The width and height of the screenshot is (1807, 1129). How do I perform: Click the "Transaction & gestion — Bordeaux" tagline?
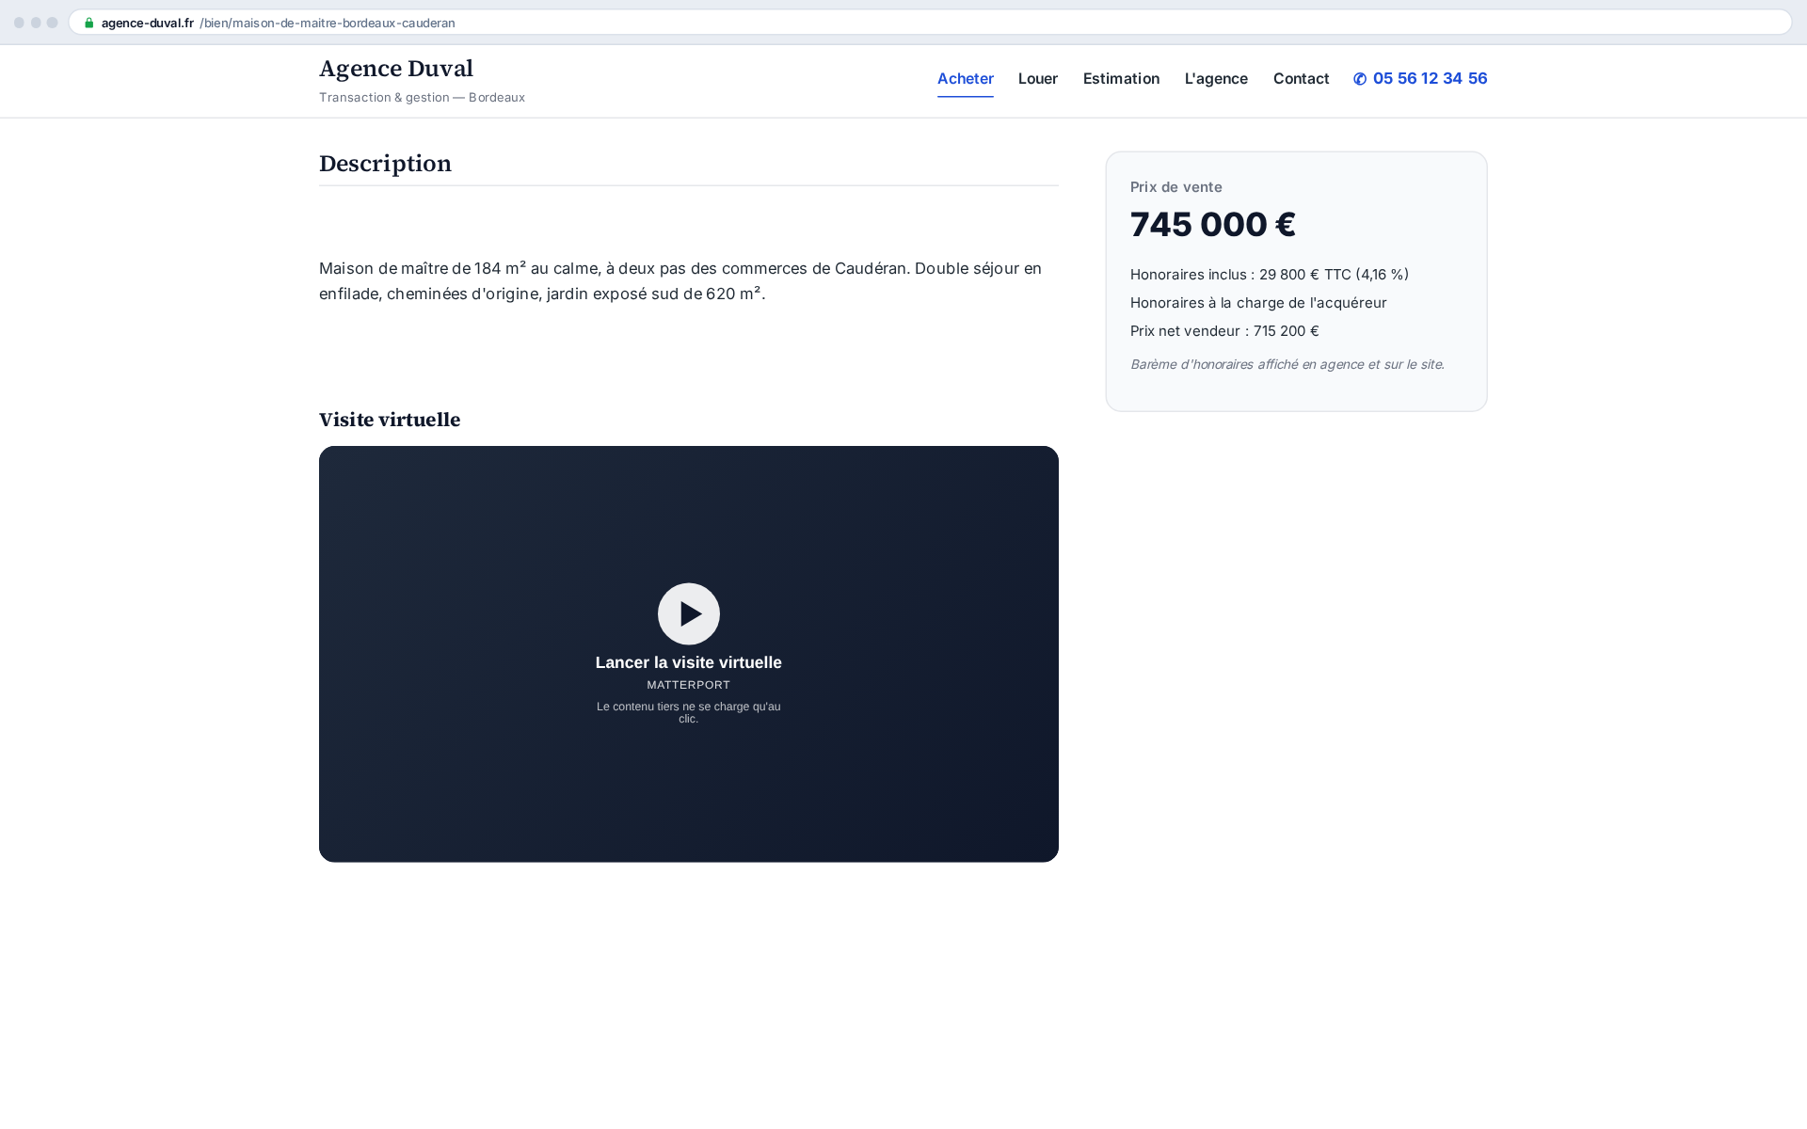click(x=422, y=98)
